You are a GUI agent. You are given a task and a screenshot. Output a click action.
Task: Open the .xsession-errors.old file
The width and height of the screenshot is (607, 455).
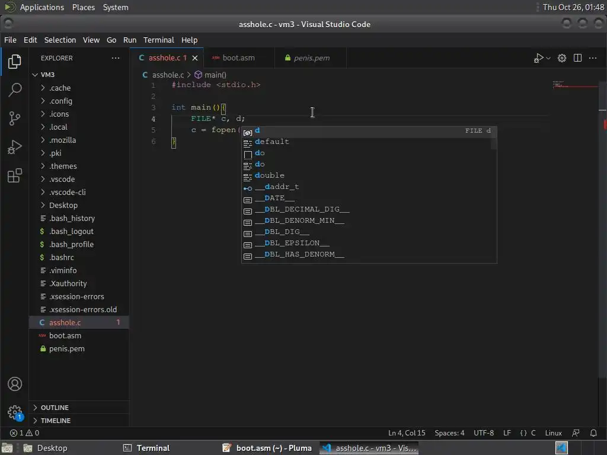(x=79, y=309)
